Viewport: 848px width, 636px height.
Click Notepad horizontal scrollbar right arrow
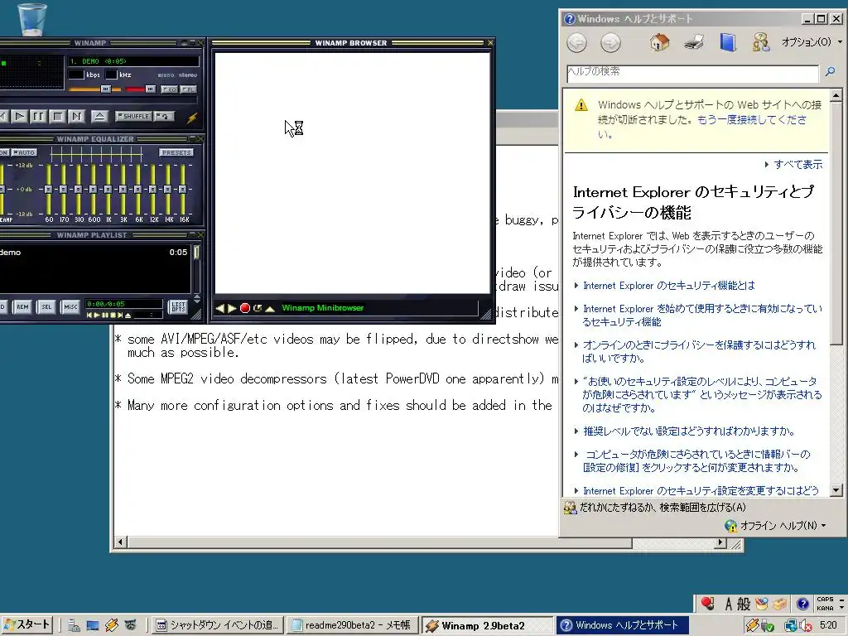720,542
